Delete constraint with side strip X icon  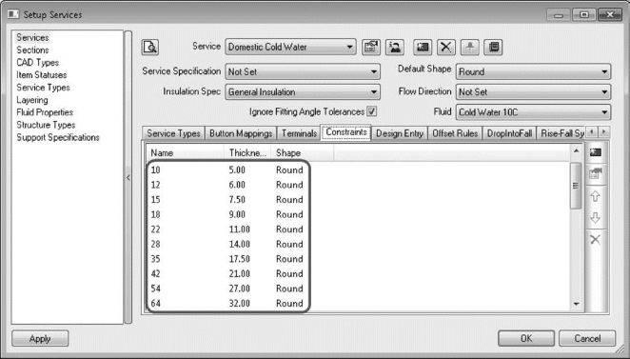[x=596, y=240]
